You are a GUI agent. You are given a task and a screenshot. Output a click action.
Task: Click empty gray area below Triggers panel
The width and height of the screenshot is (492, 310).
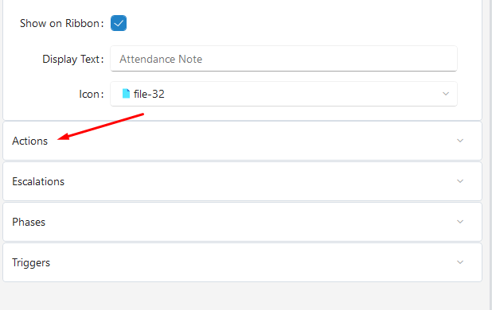[242, 296]
